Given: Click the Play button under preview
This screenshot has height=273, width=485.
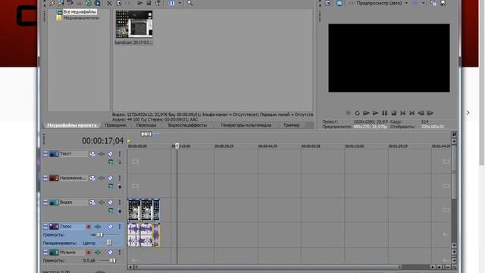Looking at the screenshot, I should [x=375, y=113].
